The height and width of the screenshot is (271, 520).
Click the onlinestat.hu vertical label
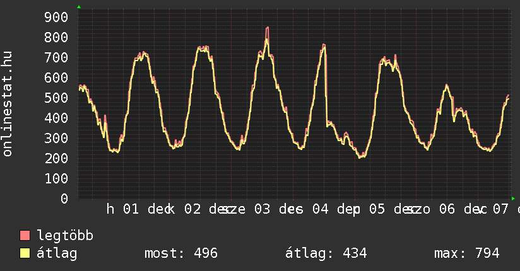pyautogui.click(x=8, y=104)
